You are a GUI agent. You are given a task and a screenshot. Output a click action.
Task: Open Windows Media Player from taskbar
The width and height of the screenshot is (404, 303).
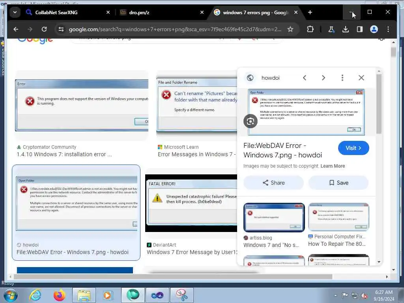pos(107,295)
